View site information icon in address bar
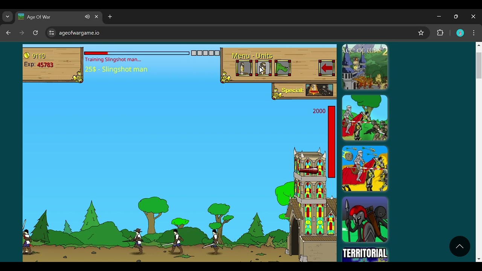482x271 pixels. (x=52, y=33)
